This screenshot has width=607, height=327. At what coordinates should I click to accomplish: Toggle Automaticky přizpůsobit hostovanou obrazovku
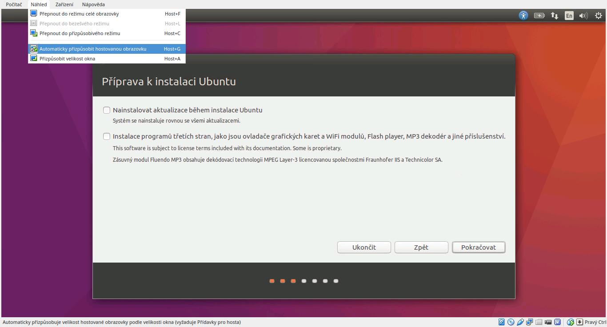pyautogui.click(x=107, y=49)
